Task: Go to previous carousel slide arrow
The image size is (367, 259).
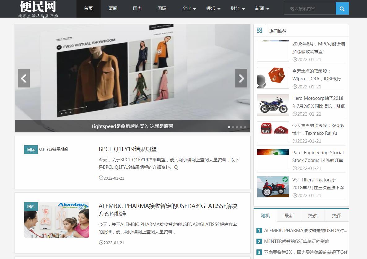Action: coord(24,78)
